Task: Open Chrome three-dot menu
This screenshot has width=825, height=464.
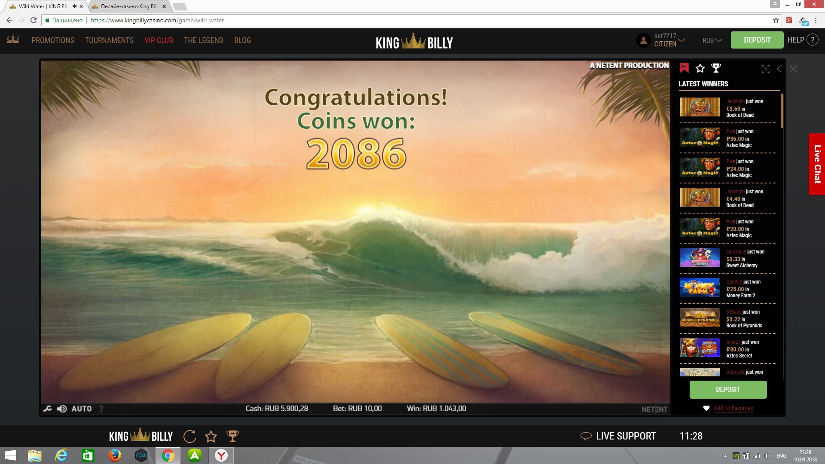Action: pos(816,20)
